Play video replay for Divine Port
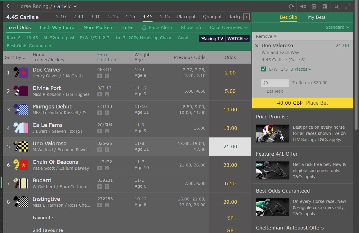This screenshot has height=233, width=359. point(100,94)
